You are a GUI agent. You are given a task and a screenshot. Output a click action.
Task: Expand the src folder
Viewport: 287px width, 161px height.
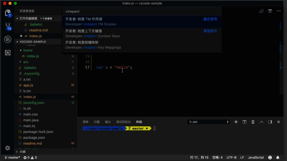(x=25, y=62)
